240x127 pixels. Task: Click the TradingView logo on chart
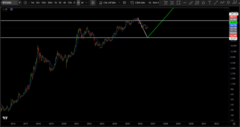5,118
